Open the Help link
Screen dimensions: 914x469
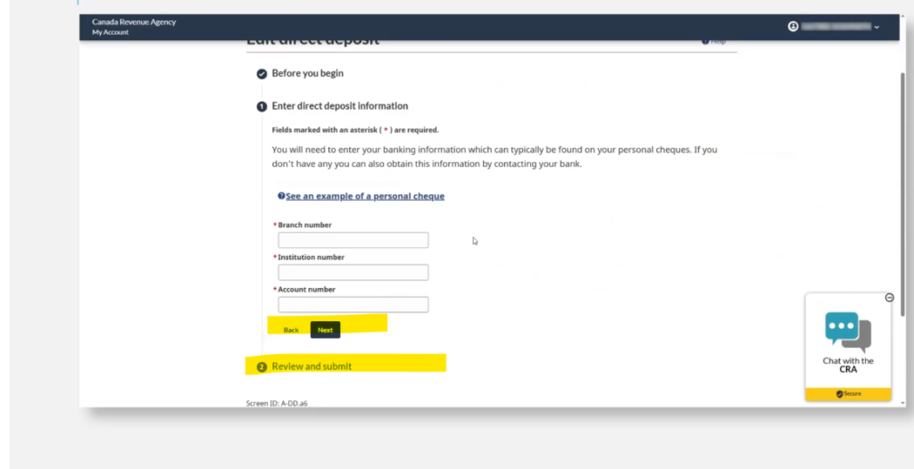click(714, 41)
